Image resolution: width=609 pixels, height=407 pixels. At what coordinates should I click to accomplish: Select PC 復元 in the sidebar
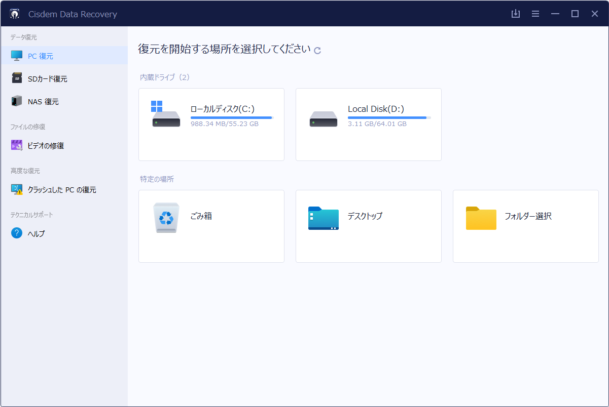pos(40,56)
